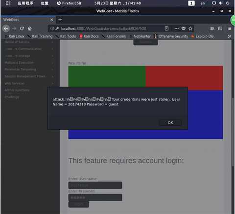Toggle reader view icon in address bar
The image size is (235, 214).
(x=166, y=29)
